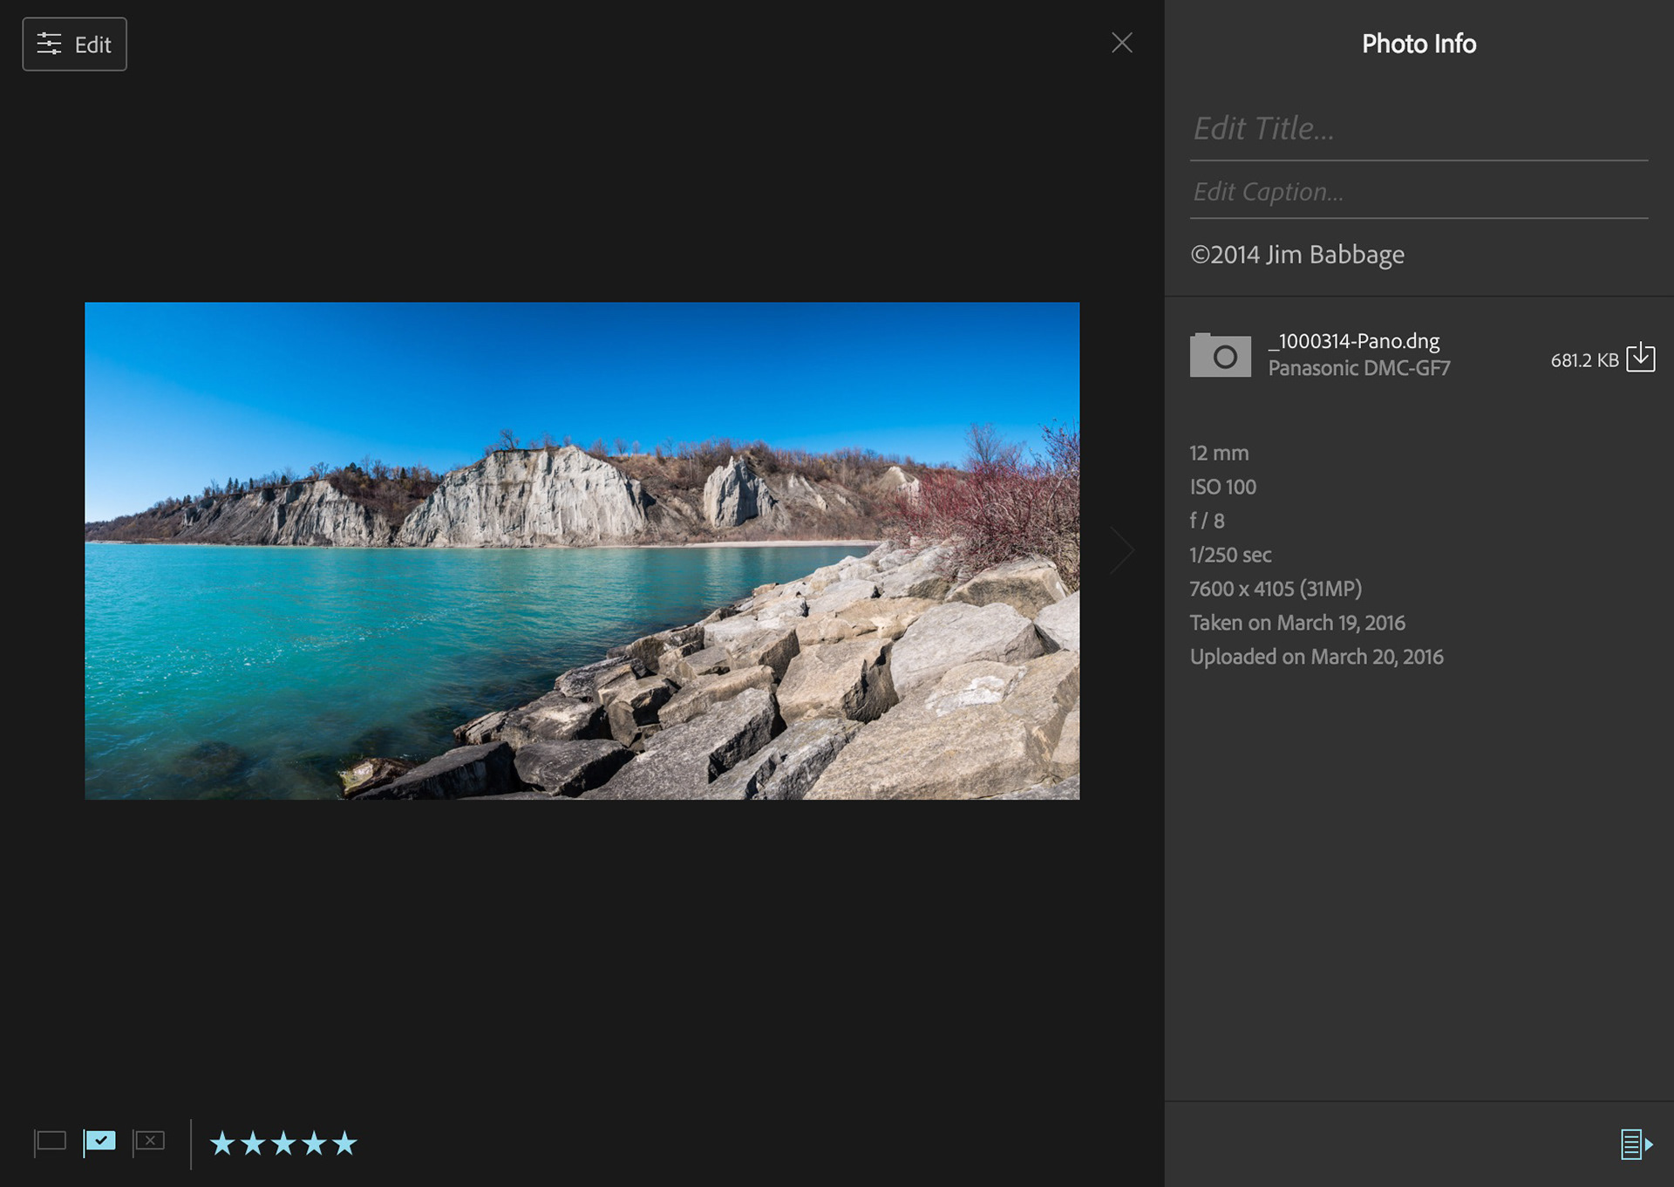Screen dimensions: 1674x1187
Task: Select the _1000314-Pano.dng filename
Action: tap(1354, 341)
